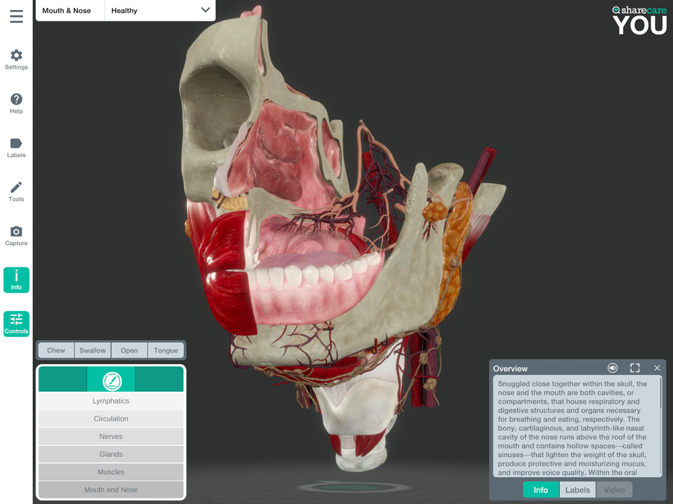Play Overview audio narration
Image resolution: width=673 pixels, height=504 pixels.
(612, 368)
